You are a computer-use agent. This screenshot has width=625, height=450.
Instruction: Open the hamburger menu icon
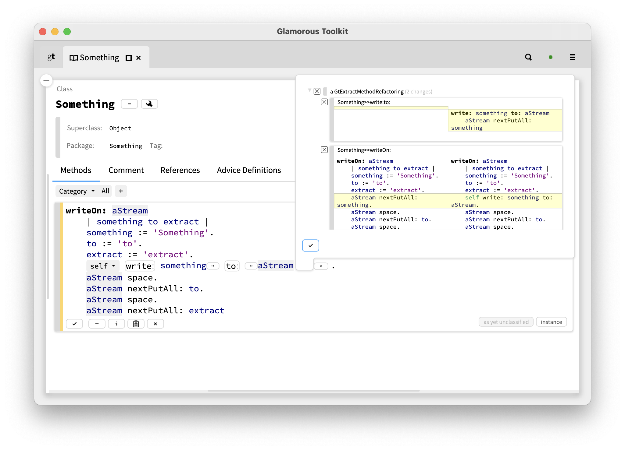point(572,57)
